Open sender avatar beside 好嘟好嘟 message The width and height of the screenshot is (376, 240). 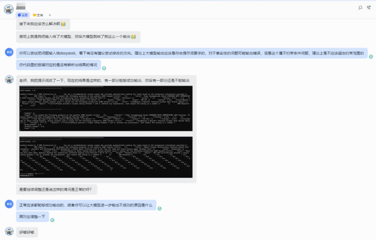(9, 231)
